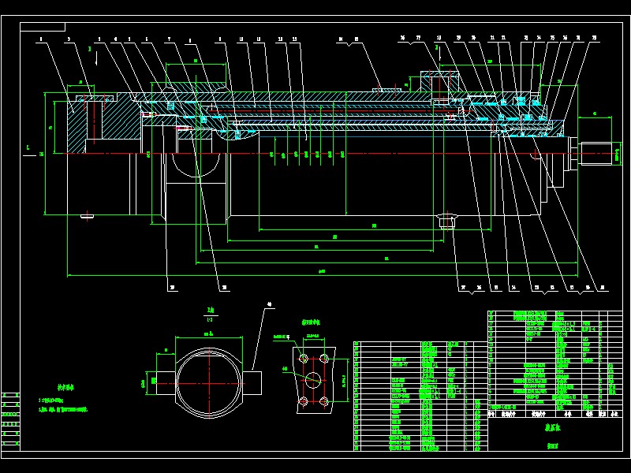The width and height of the screenshot is (631, 473).
Task: Click the rightmost part-number balloon at the top
Action: (593, 37)
